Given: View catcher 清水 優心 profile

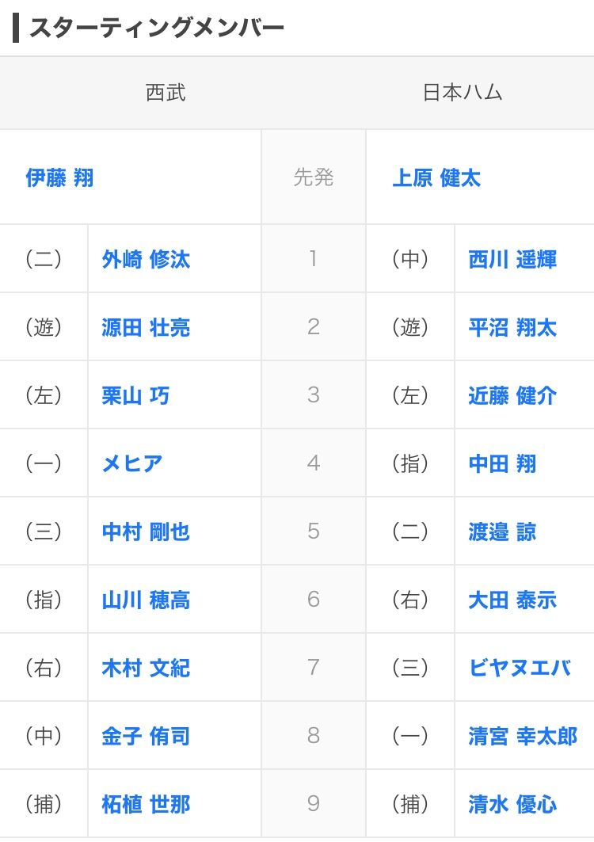Looking at the screenshot, I should point(512,805).
